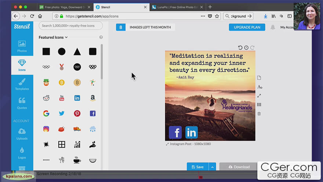Open the Logos sidebar section
The height and width of the screenshot is (182, 323).
click(22, 153)
